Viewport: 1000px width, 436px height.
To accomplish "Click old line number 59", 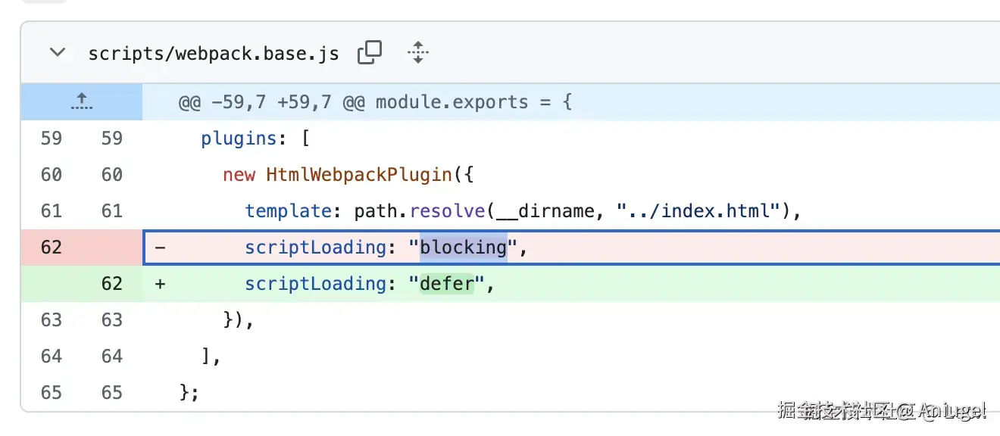I will 52,139.
